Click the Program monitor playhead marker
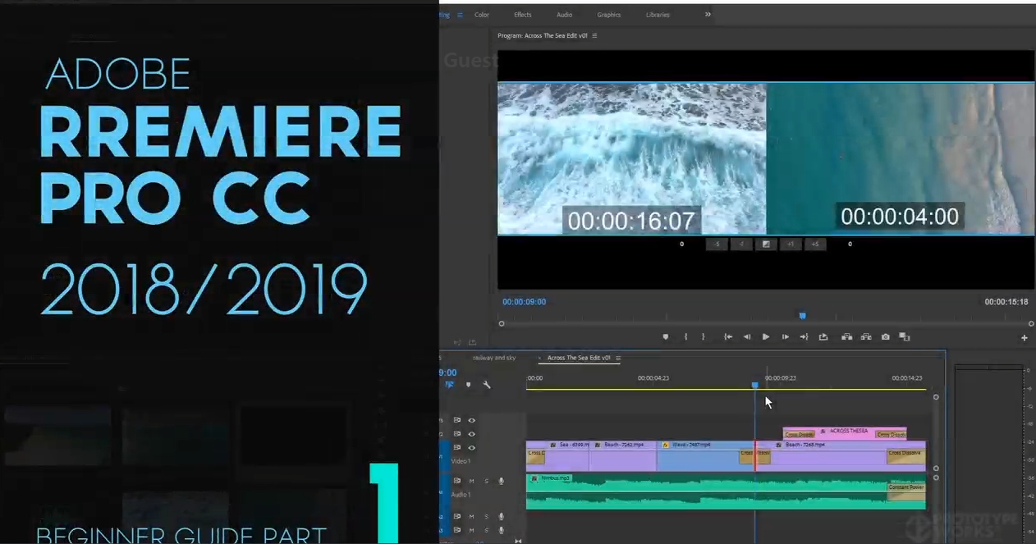 pos(803,316)
